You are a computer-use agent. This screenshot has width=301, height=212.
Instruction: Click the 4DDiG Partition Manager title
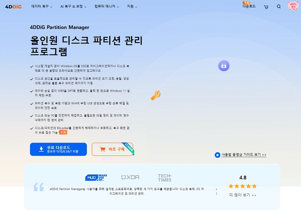pyautogui.click(x=59, y=27)
